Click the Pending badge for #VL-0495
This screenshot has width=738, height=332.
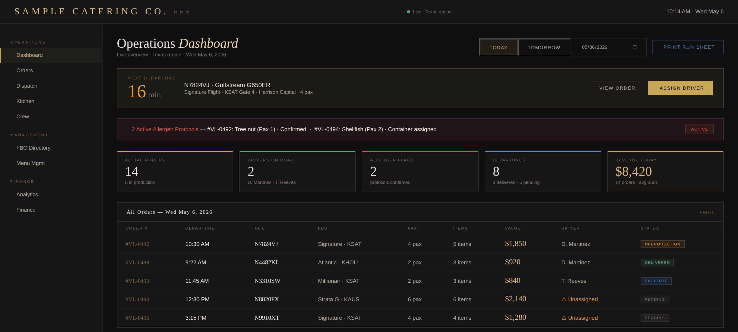click(655, 318)
